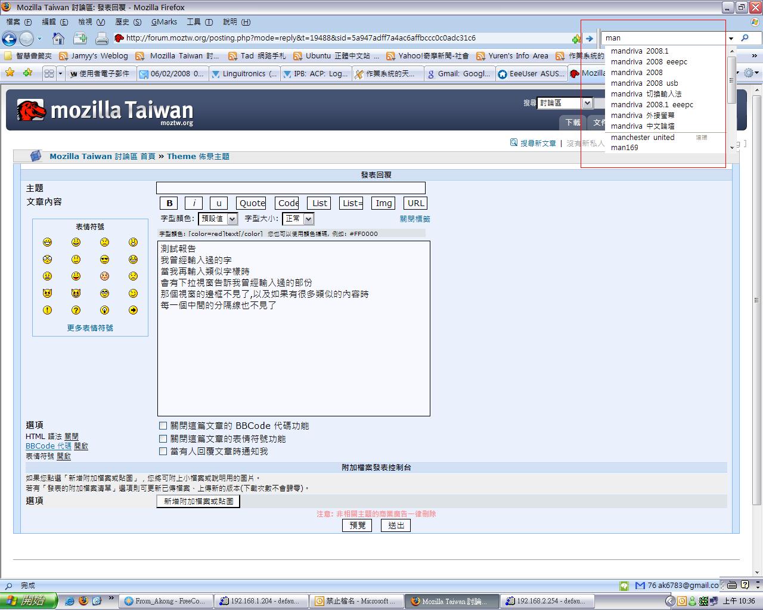Image resolution: width=763 pixels, height=610 pixels.
Task: Insert the exclamation mark emoticon
Action: tap(47, 310)
